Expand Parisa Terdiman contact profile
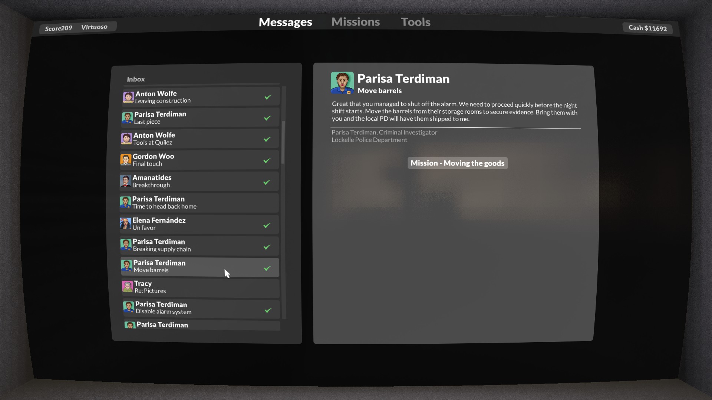The width and height of the screenshot is (712, 400). tap(342, 83)
